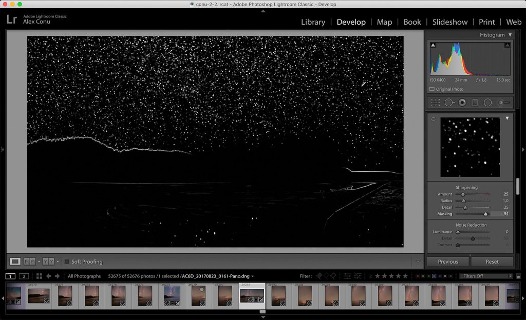Screen dimensions: 526x320
Task: Toggle the Original Photo checkbox
Action: (x=432, y=89)
